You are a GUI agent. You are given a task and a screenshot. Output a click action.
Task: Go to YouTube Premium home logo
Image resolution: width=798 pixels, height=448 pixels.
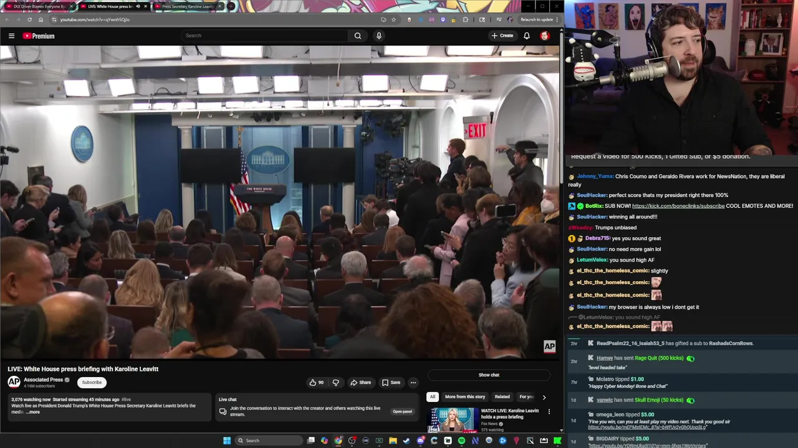pos(39,35)
